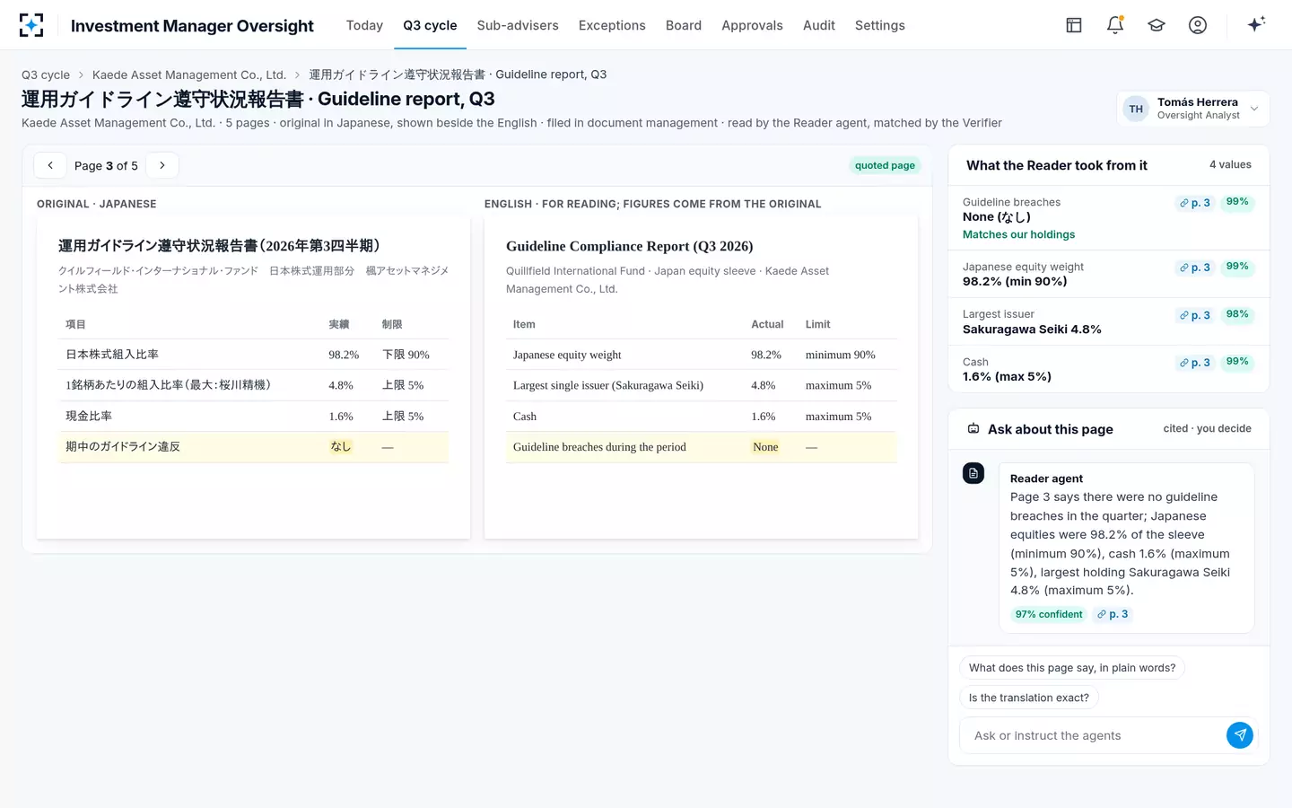Send message with paper-plane button
Viewport: 1292px width, 808px height.
coord(1240,735)
